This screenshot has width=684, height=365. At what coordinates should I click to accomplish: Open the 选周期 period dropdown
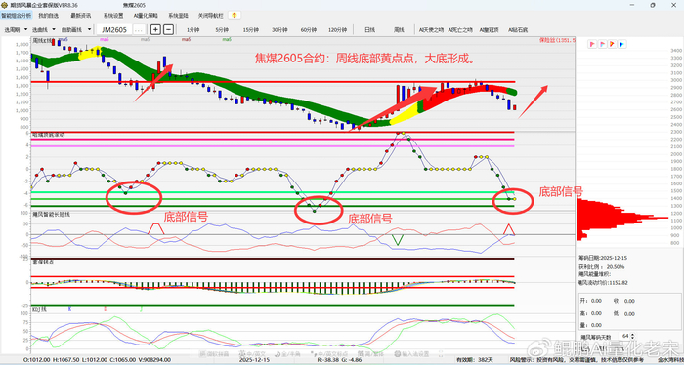tap(16, 30)
